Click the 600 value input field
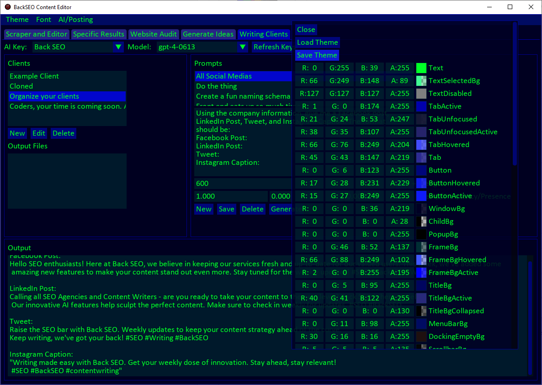Viewport: 542px width, 385px height. (243, 183)
